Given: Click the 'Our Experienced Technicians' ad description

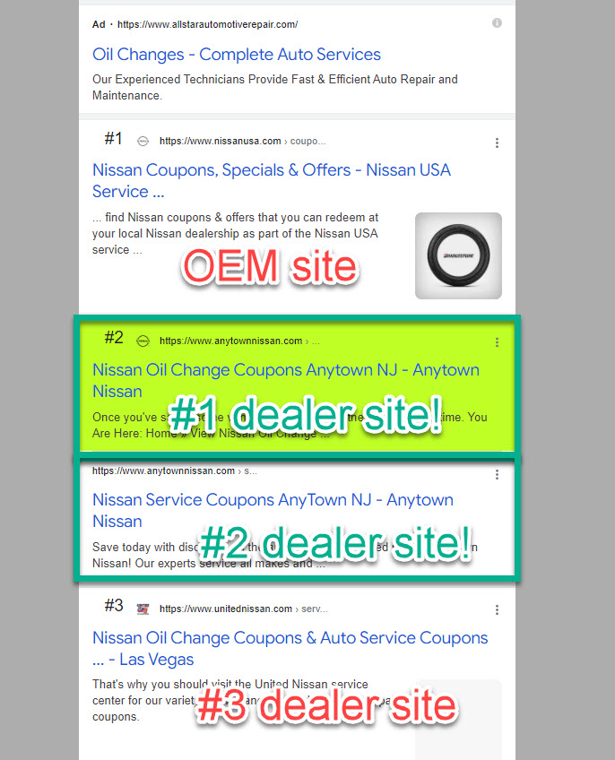Looking at the screenshot, I should pyautogui.click(x=275, y=87).
